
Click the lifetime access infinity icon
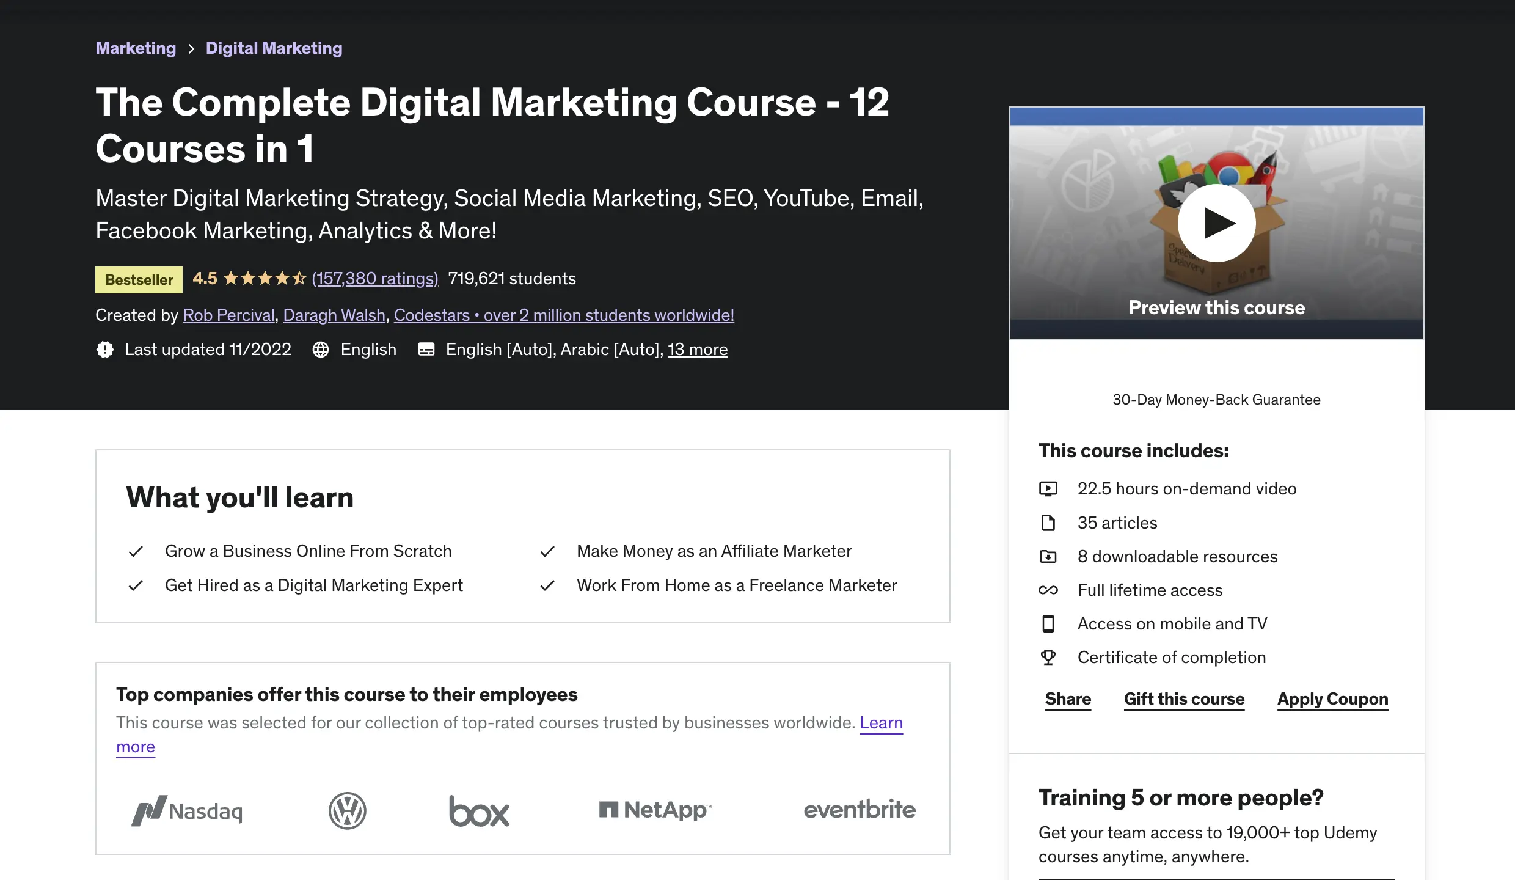coord(1048,590)
